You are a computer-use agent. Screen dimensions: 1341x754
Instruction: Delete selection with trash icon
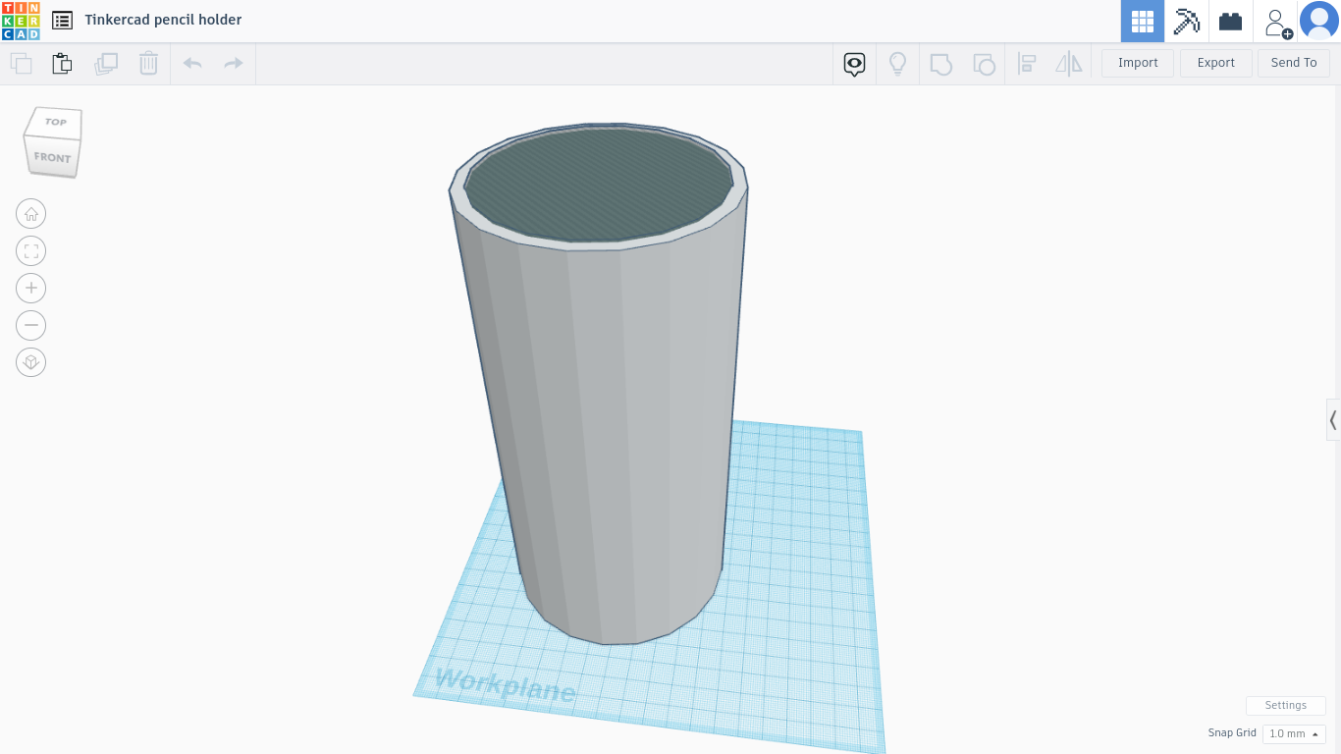click(x=148, y=64)
